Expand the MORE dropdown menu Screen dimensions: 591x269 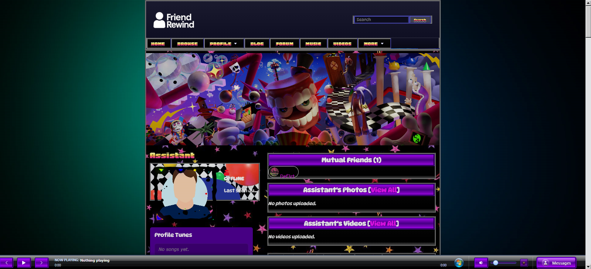(x=374, y=44)
